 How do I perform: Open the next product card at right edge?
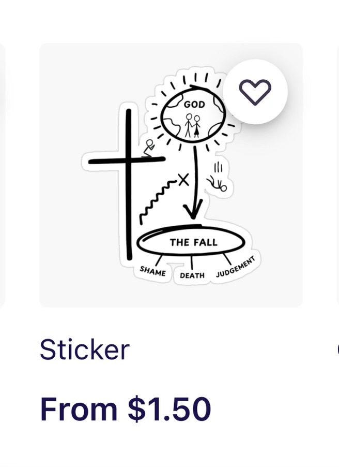[x=337, y=175]
